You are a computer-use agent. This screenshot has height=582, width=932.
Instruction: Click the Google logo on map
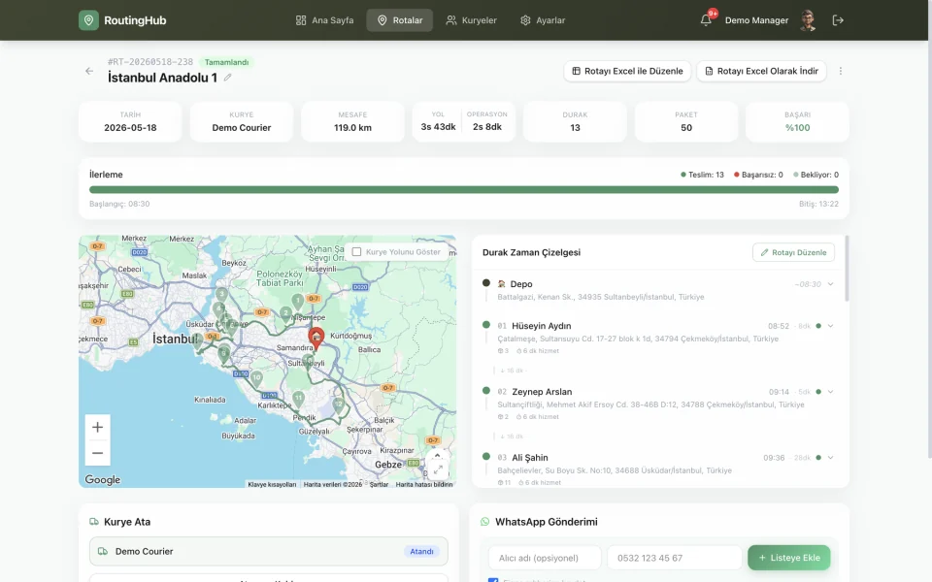click(x=102, y=479)
